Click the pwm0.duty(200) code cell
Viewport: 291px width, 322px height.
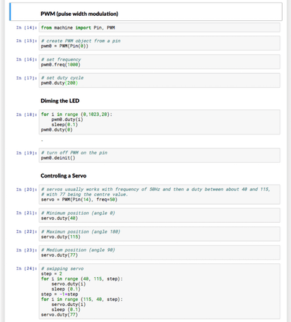tap(159, 80)
